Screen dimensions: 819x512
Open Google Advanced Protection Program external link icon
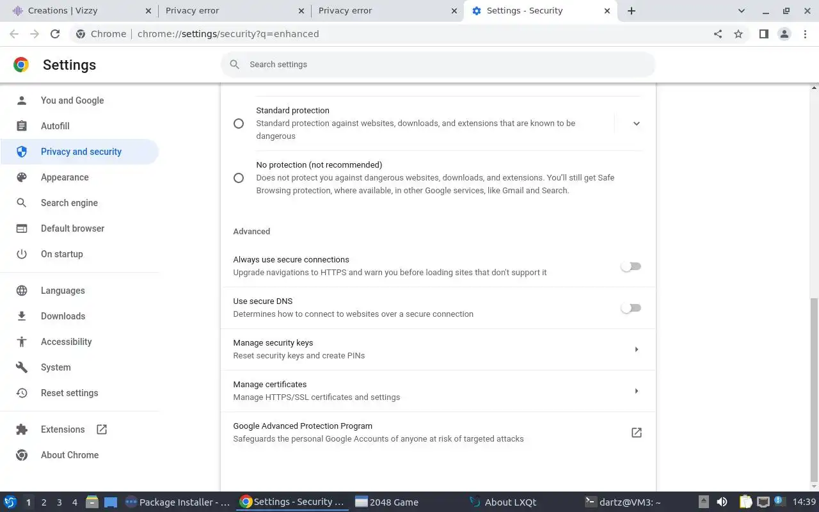pyautogui.click(x=636, y=433)
